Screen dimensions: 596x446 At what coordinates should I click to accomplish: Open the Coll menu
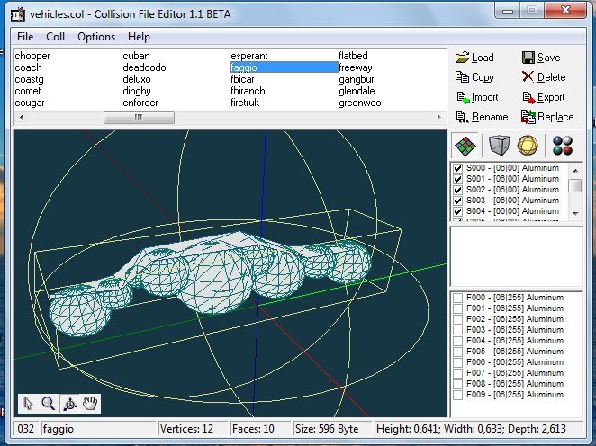[55, 37]
